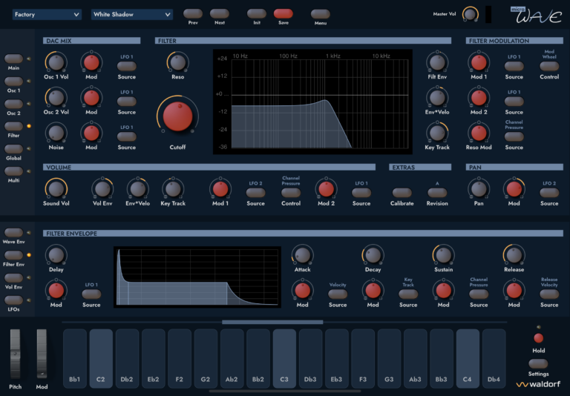Open the LFOs panel tab
This screenshot has width=570, height=396.
click(13, 300)
